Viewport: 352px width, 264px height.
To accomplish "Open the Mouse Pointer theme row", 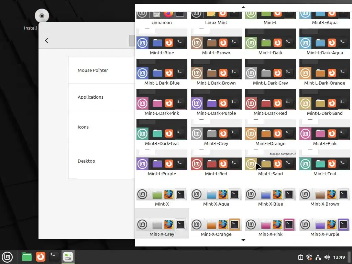I will 101,70.
